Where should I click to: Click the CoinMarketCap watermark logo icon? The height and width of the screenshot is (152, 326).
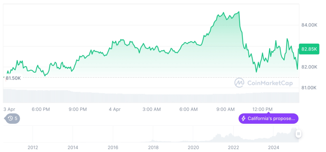tap(239, 83)
